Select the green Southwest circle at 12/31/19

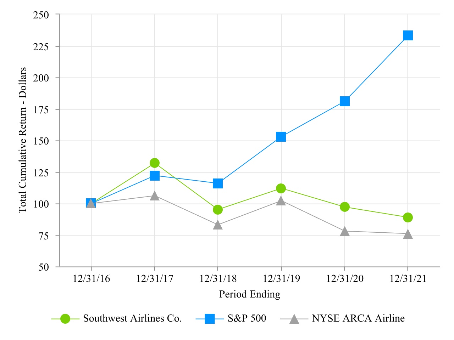tap(281, 188)
